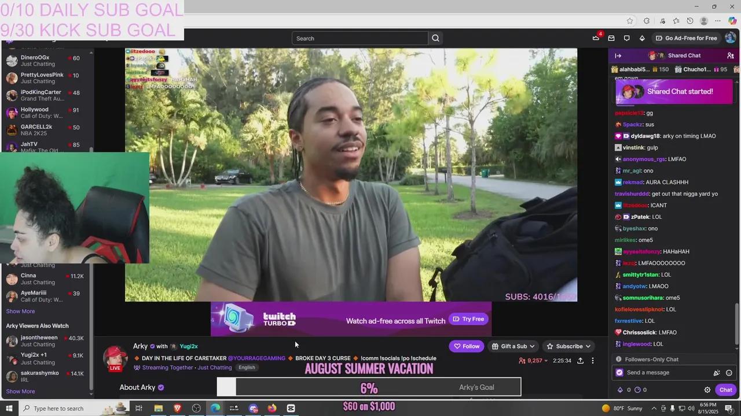Click Task View icon on the taskbar
Screen dimensions: 741x416
139,408
